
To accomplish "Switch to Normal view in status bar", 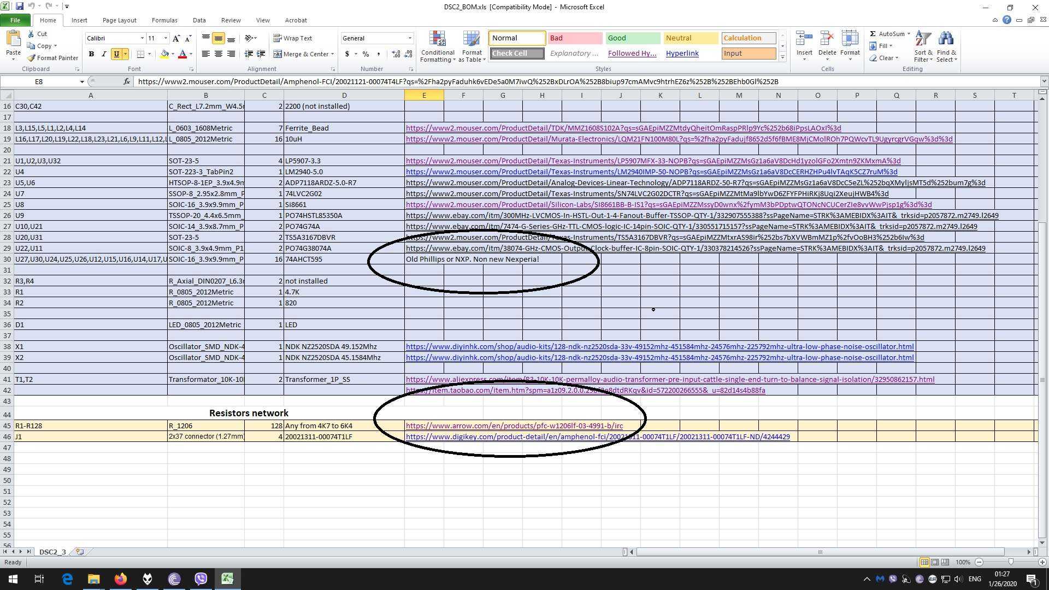I will click(924, 562).
